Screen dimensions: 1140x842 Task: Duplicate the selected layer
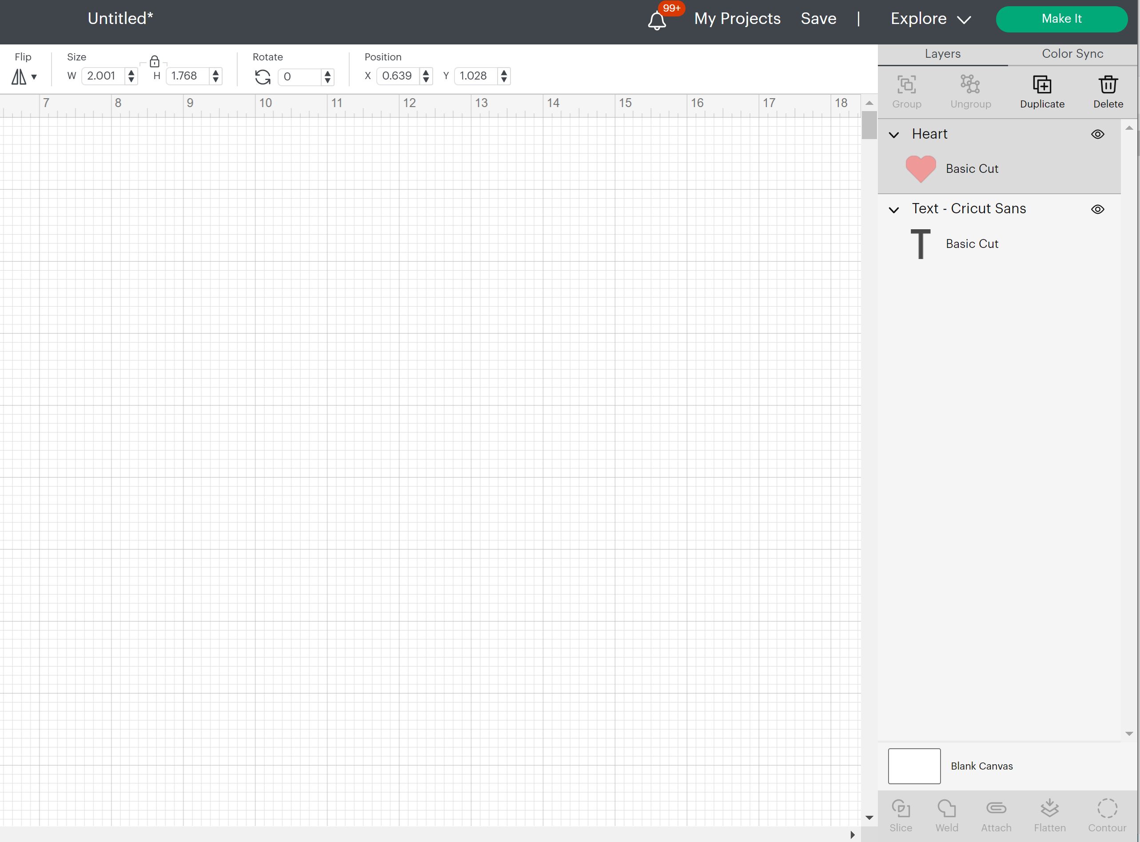pyautogui.click(x=1042, y=92)
